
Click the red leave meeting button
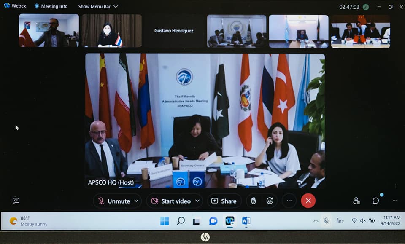point(308,201)
